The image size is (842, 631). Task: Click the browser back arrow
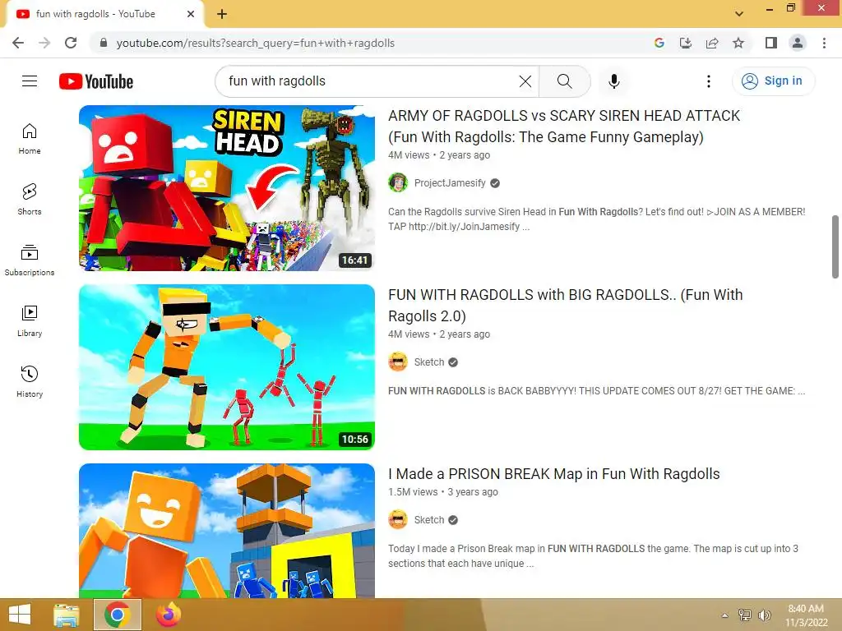click(18, 43)
